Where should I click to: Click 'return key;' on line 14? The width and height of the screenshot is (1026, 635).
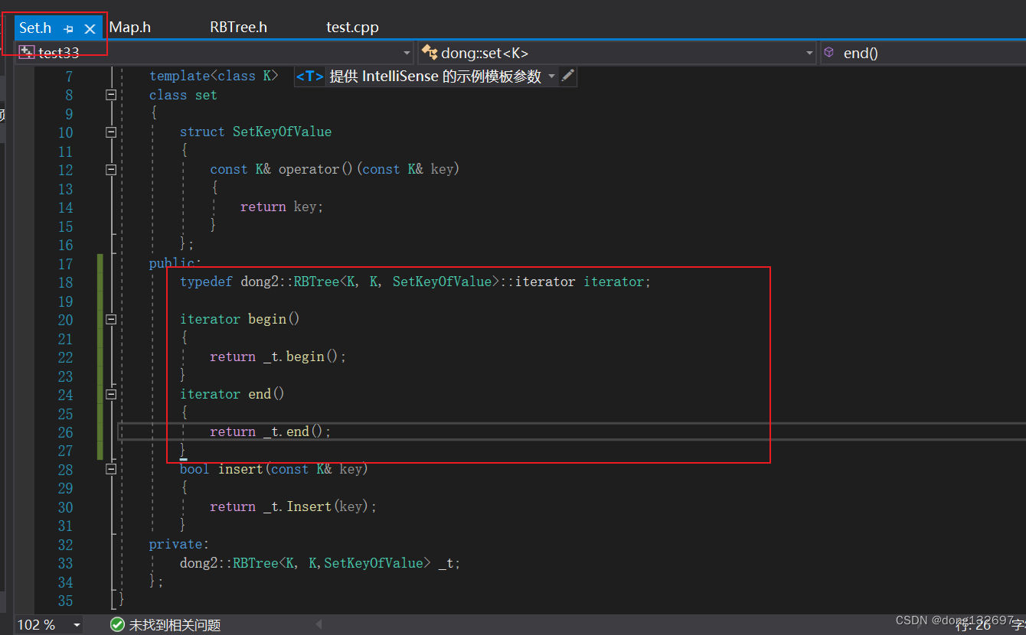pyautogui.click(x=282, y=207)
